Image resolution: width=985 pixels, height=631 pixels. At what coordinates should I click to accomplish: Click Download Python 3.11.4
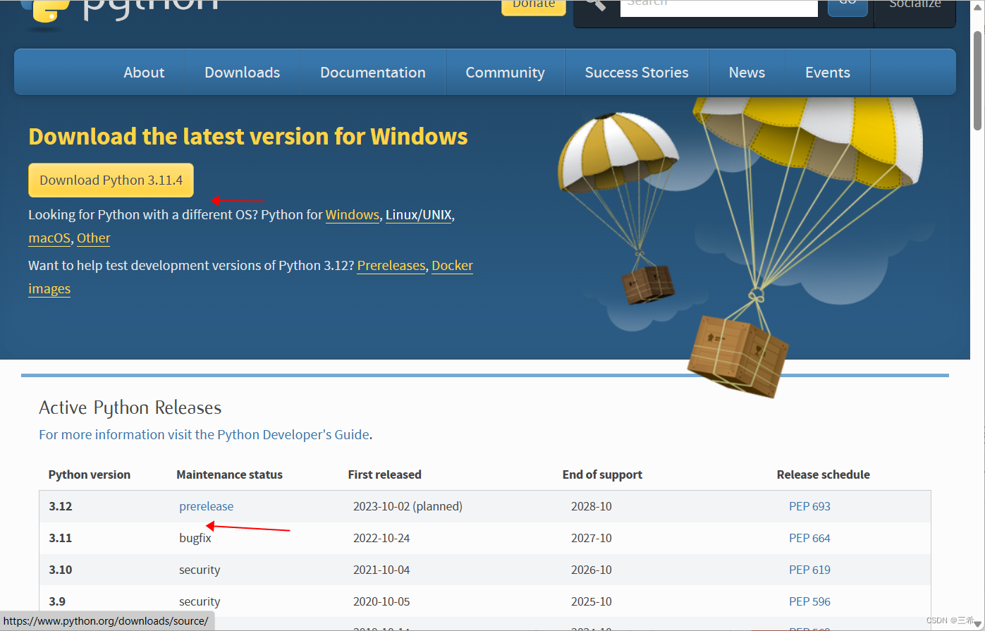tap(111, 180)
